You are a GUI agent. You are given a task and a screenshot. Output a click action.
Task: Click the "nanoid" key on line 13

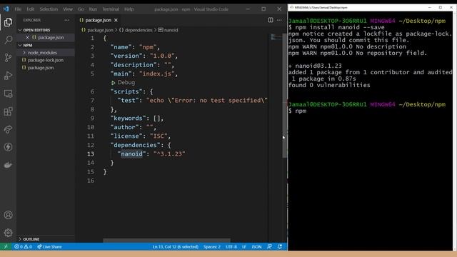pos(131,154)
